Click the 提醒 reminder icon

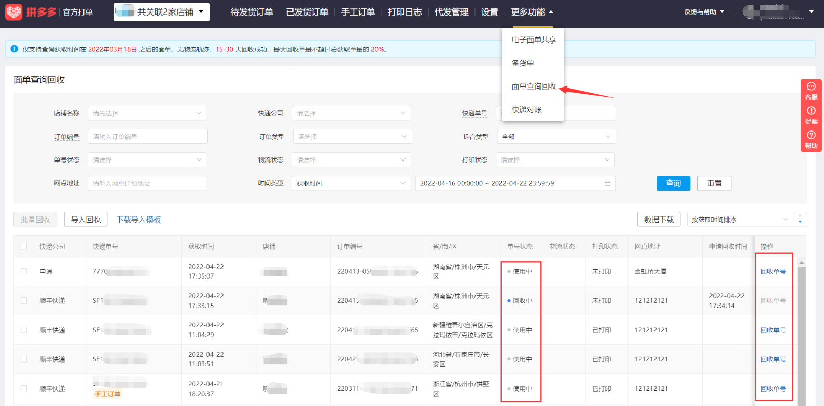tap(811, 111)
